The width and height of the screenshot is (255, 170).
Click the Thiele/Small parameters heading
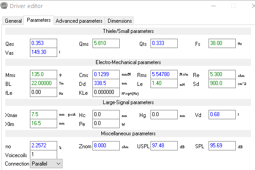point(128,31)
